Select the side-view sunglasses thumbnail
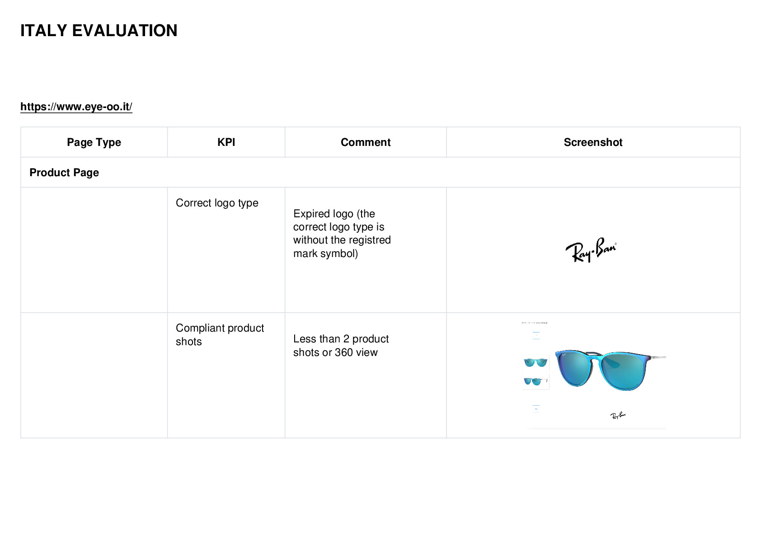This screenshot has width=761, height=538. tap(536, 381)
